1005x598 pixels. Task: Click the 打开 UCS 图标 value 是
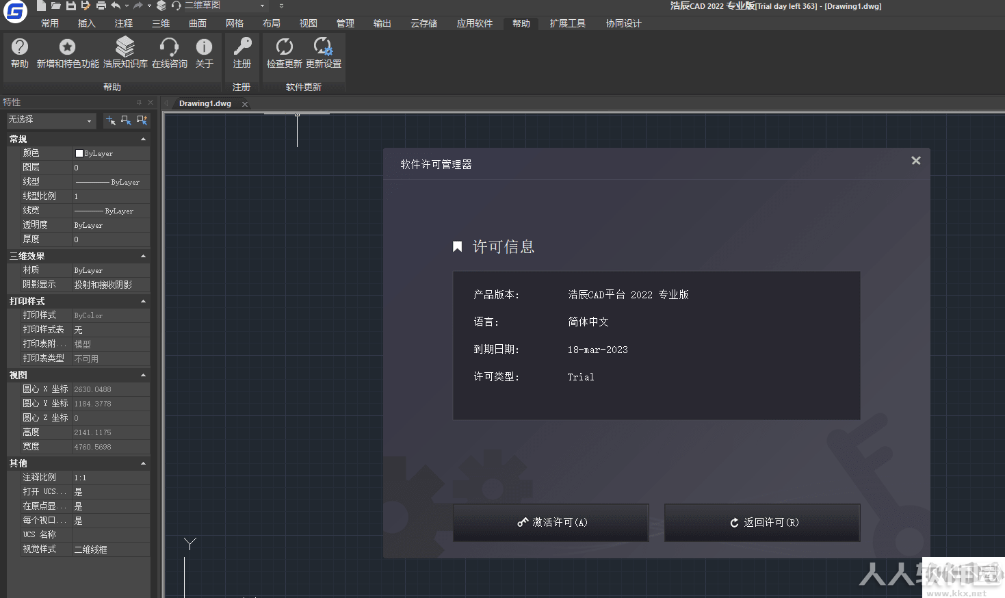pyautogui.click(x=111, y=492)
